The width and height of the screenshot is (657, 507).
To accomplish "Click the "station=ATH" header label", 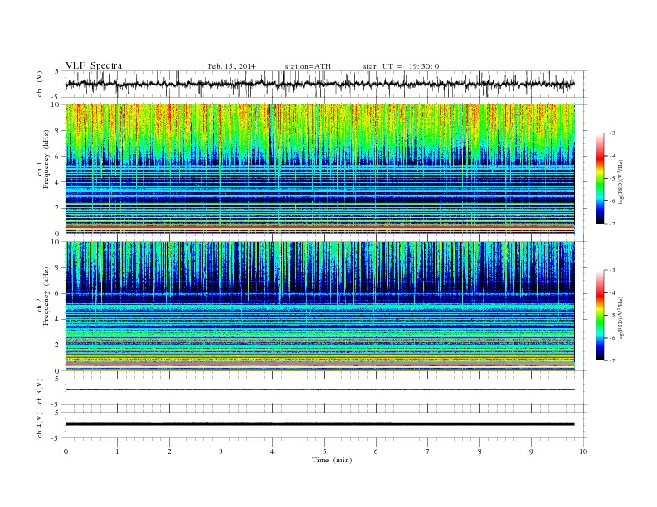I will coord(308,66).
